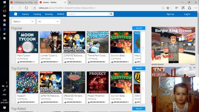This screenshot has height=112, width=199.
Task: Open the Theme Park Tycoon thumbnail
Action: tap(98, 42)
